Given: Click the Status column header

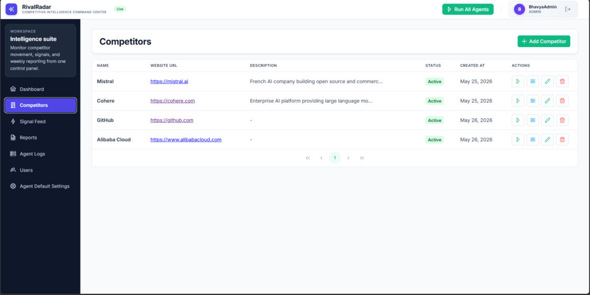Looking at the screenshot, I should 433,66.
